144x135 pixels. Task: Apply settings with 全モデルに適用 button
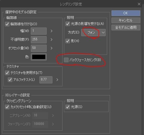pos(126,28)
